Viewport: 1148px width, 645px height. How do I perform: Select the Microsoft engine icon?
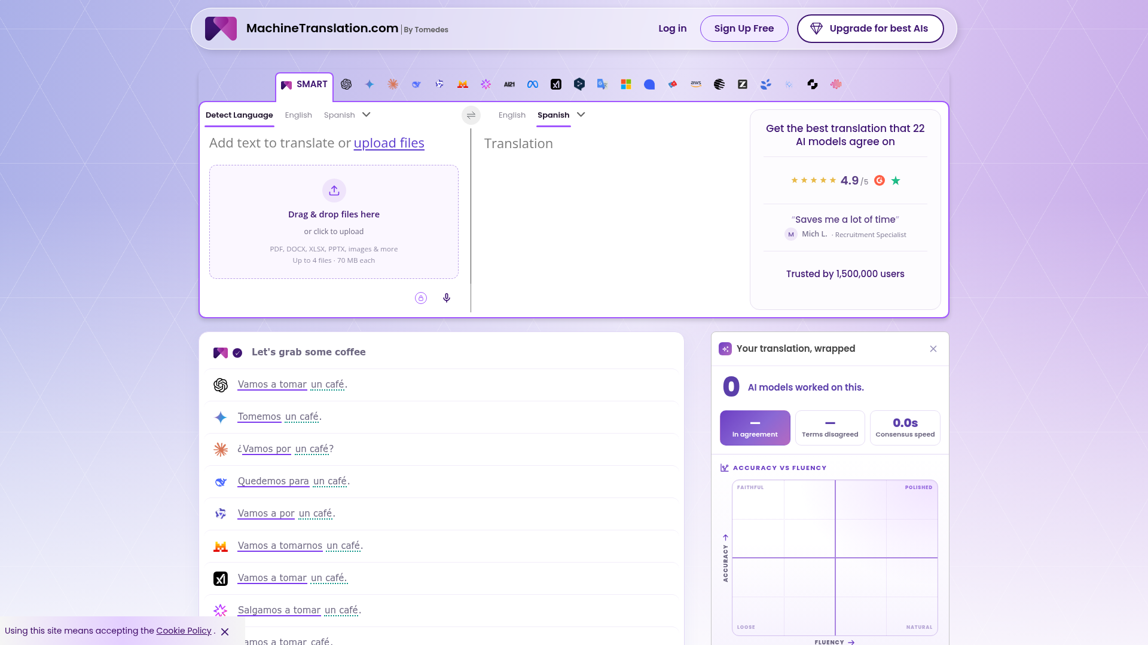[626, 84]
